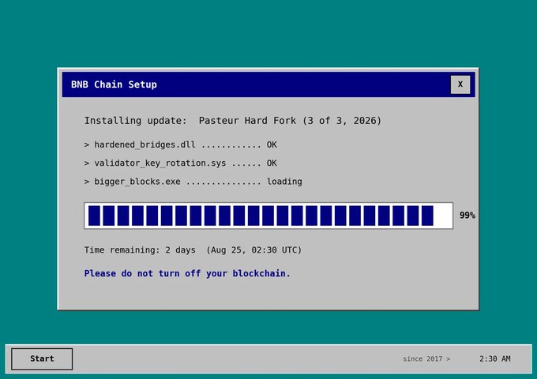Open the Start menu

[42, 358]
